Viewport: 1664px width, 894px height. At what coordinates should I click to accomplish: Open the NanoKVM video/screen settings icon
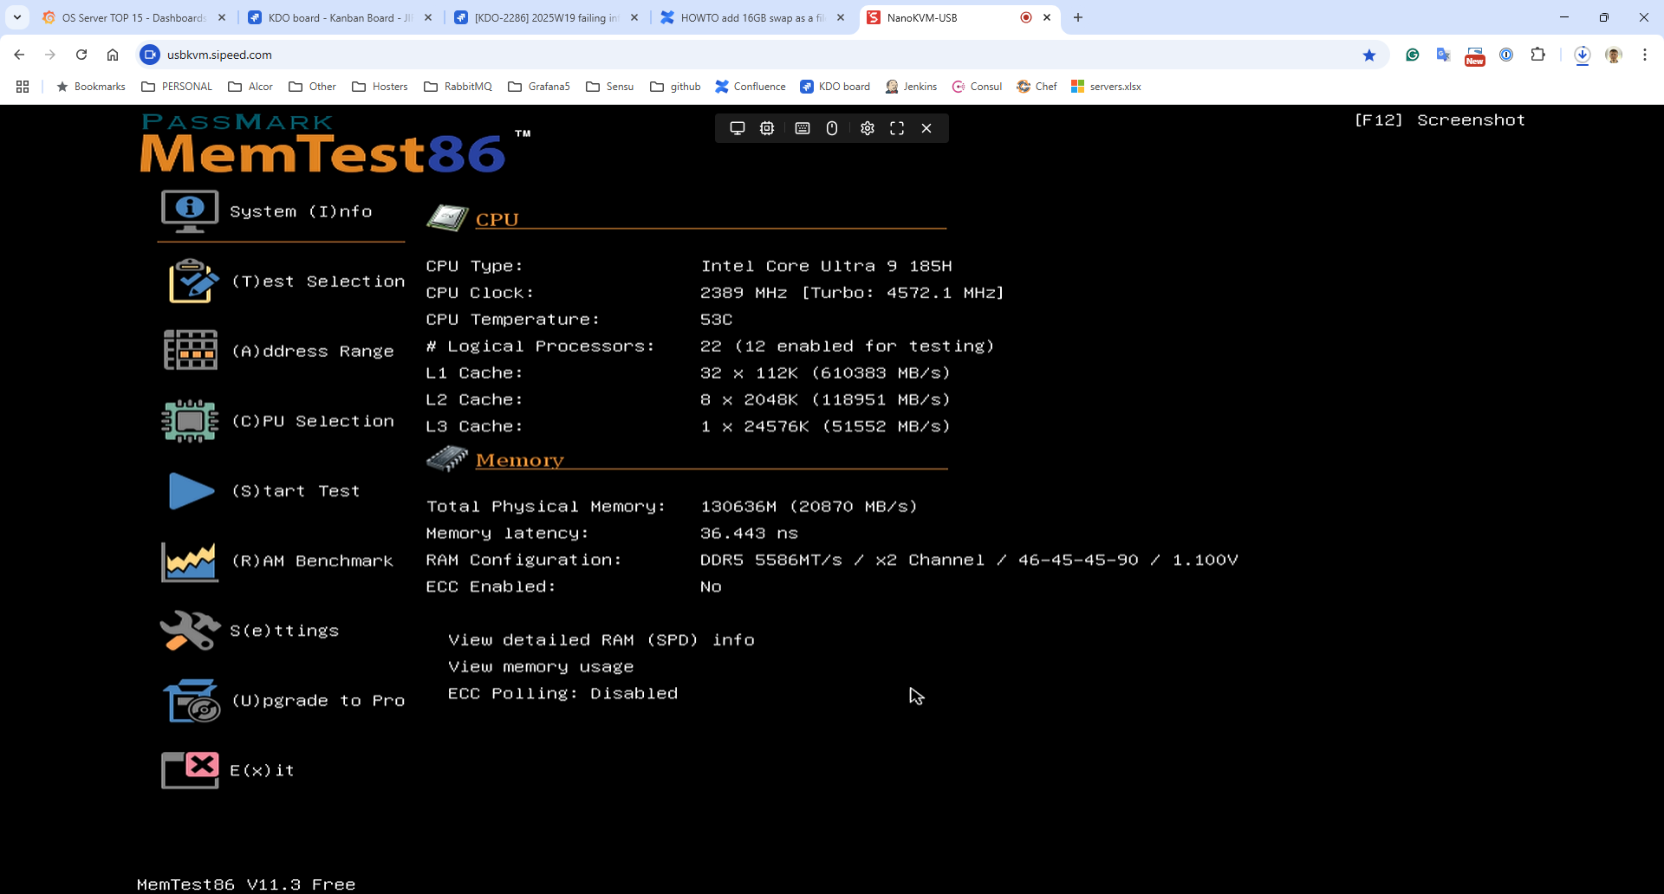737,128
